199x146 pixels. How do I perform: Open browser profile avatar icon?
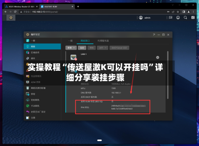point(189,12)
